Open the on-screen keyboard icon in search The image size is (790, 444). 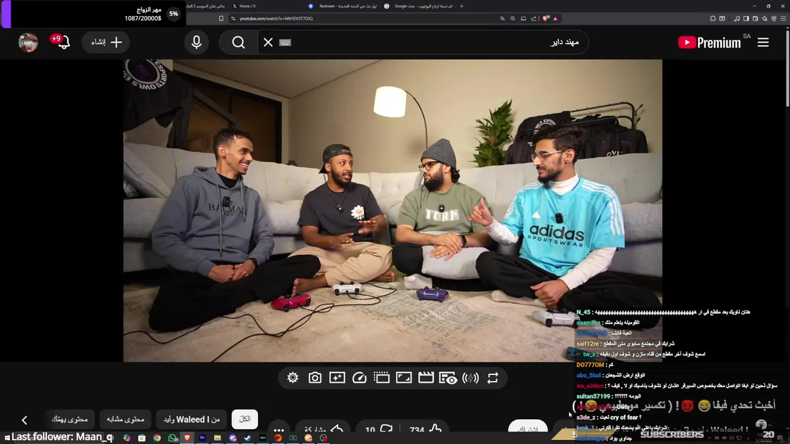pyautogui.click(x=285, y=42)
